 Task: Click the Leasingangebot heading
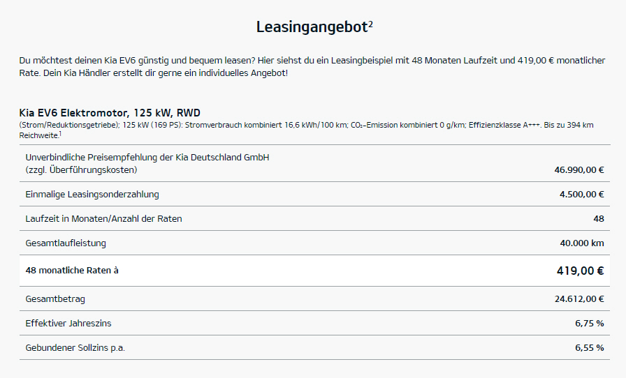310,28
